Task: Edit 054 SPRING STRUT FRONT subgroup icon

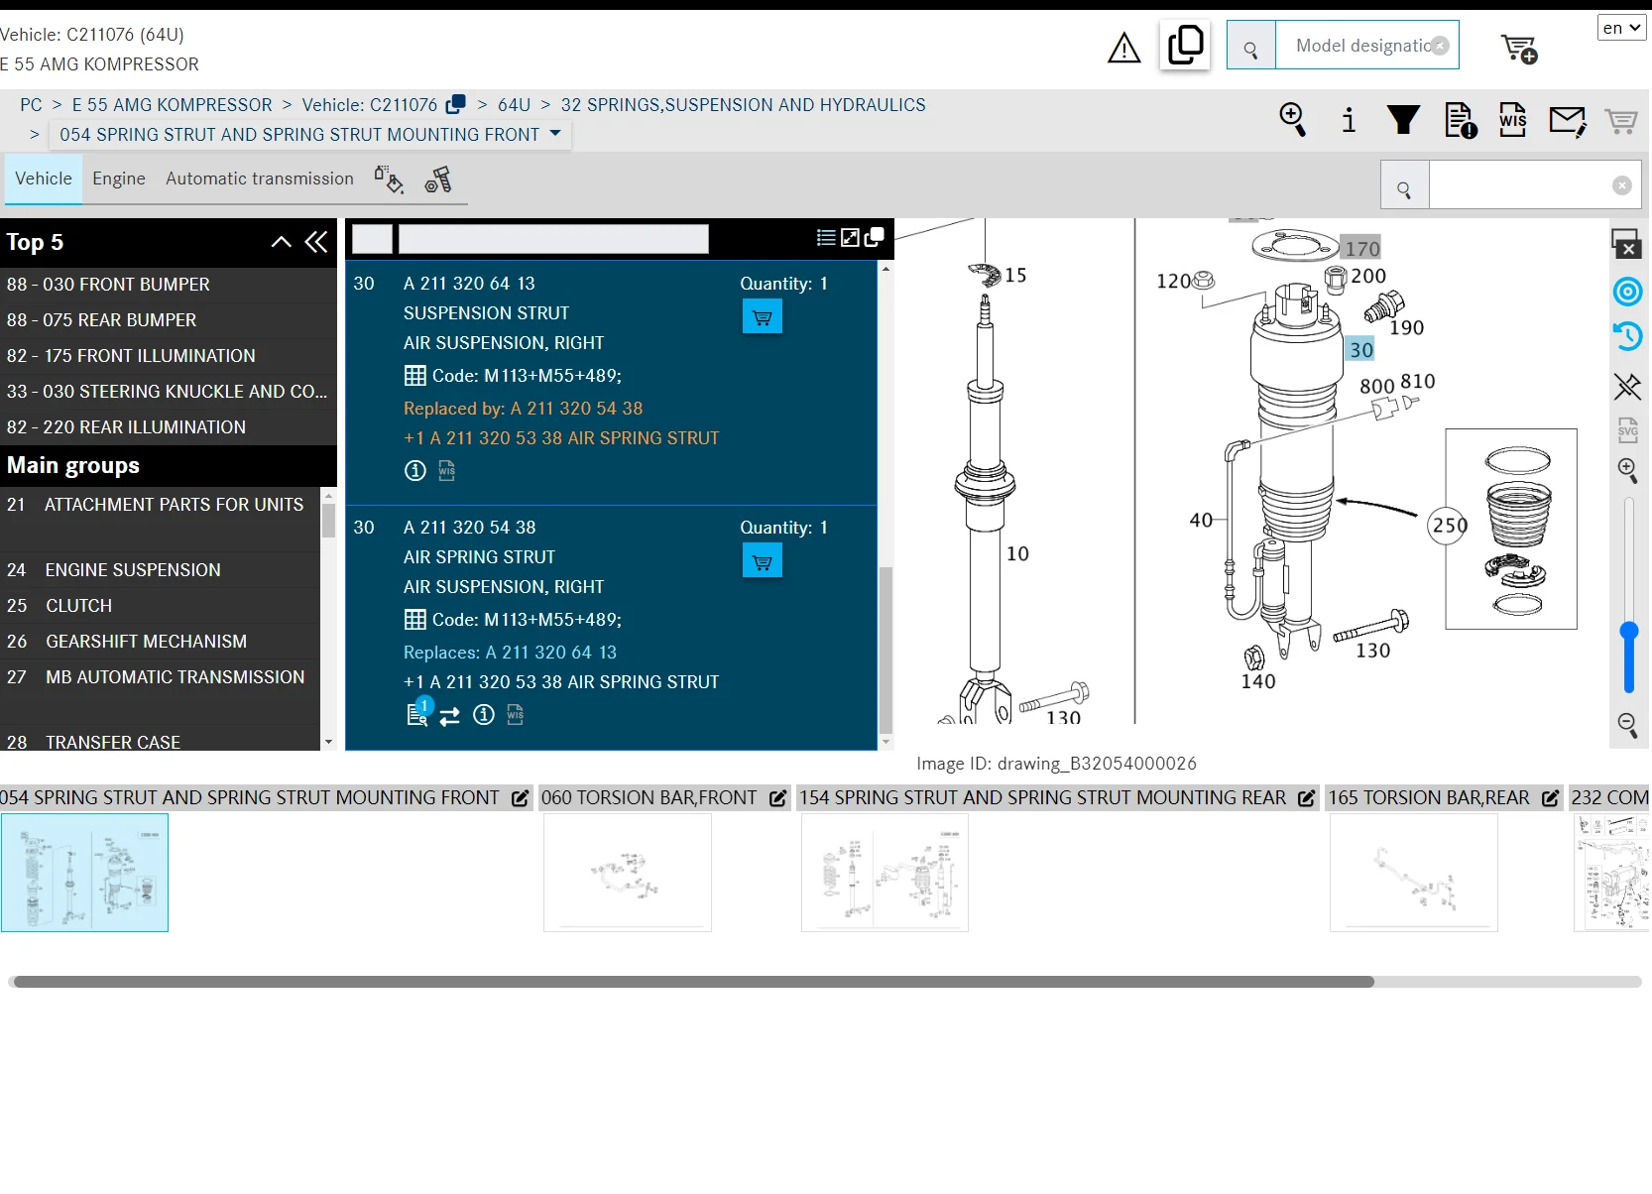Action: click(x=520, y=798)
